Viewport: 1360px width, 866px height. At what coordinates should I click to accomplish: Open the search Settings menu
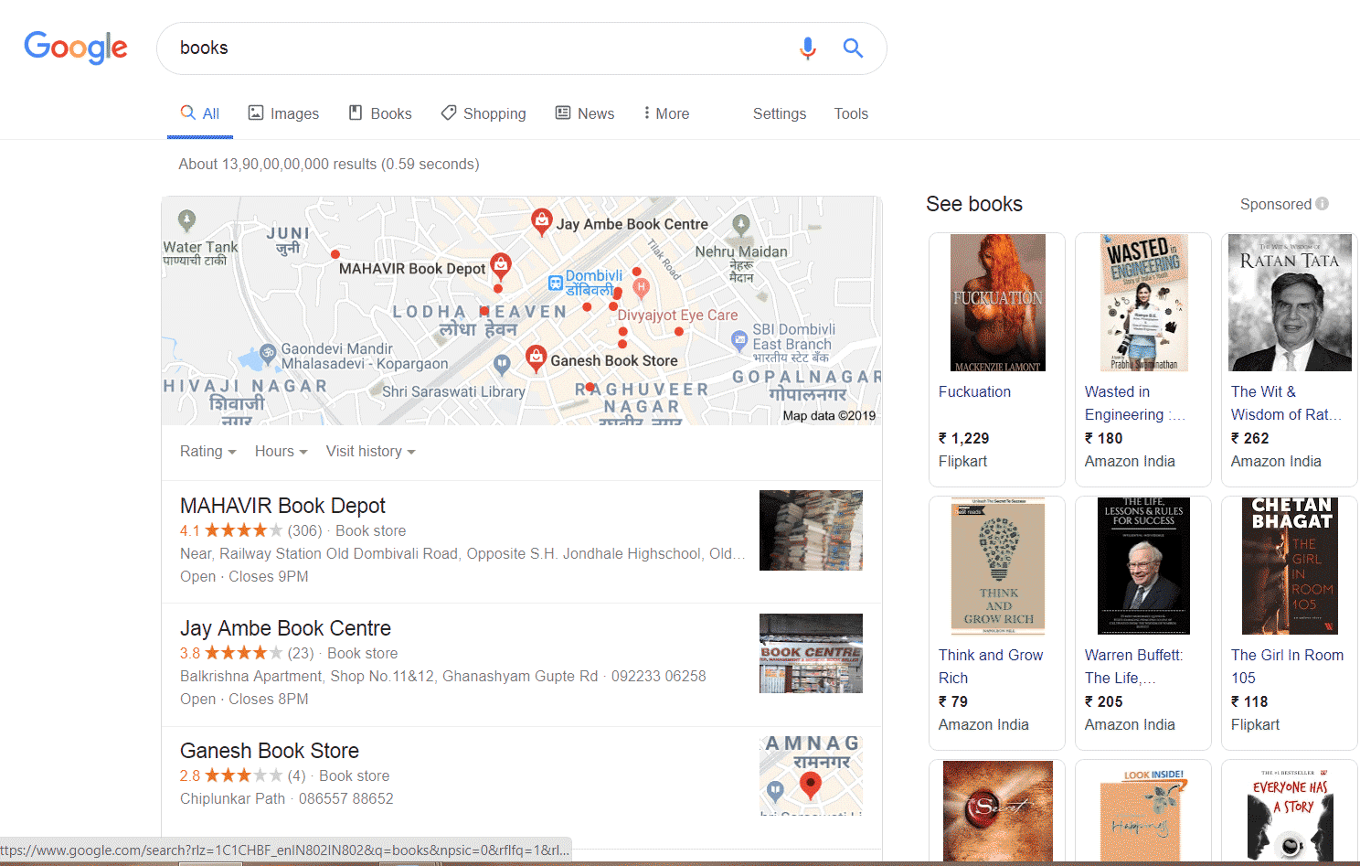[780, 113]
